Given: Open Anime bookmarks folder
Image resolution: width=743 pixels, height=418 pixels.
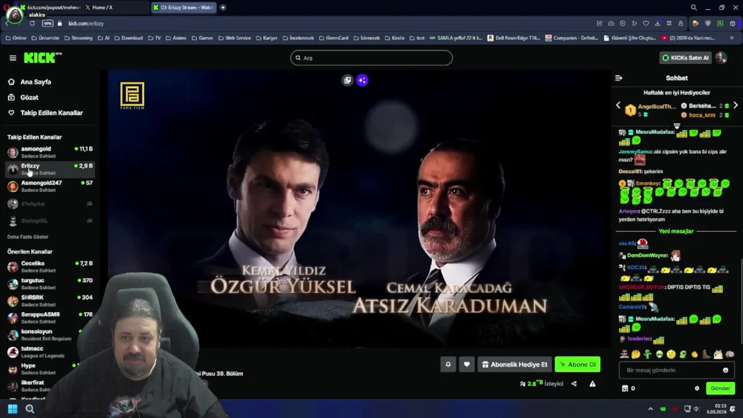Looking at the screenshot, I should [x=176, y=38].
